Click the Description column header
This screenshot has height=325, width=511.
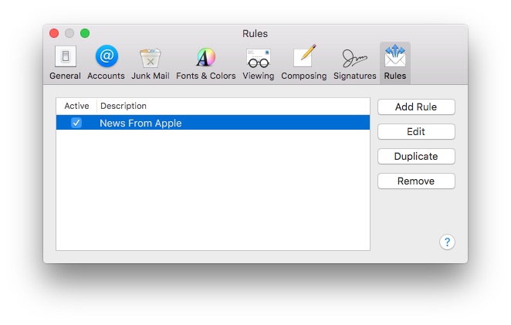pyautogui.click(x=232, y=106)
